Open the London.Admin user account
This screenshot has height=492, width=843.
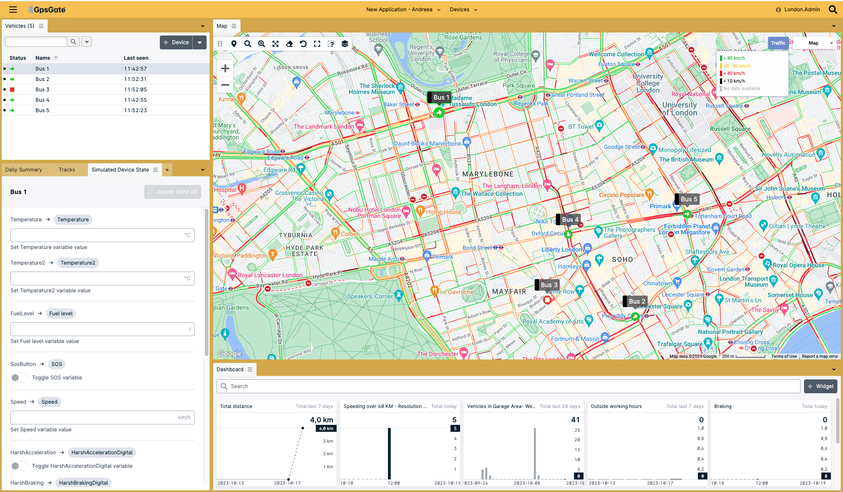click(798, 10)
